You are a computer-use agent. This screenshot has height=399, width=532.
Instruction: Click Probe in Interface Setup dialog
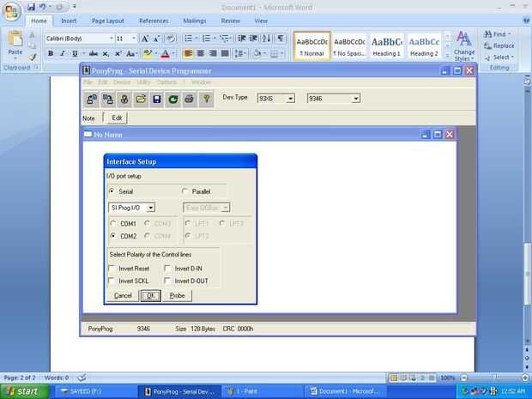click(x=177, y=295)
